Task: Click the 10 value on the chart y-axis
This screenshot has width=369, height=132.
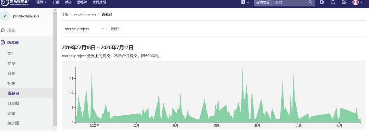Action: pyautogui.click(x=71, y=93)
